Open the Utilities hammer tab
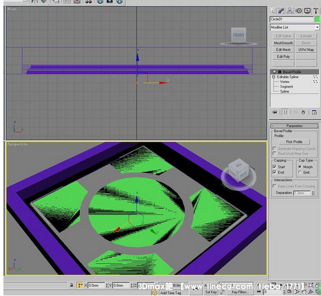This screenshot has width=321, height=296. point(316,11)
